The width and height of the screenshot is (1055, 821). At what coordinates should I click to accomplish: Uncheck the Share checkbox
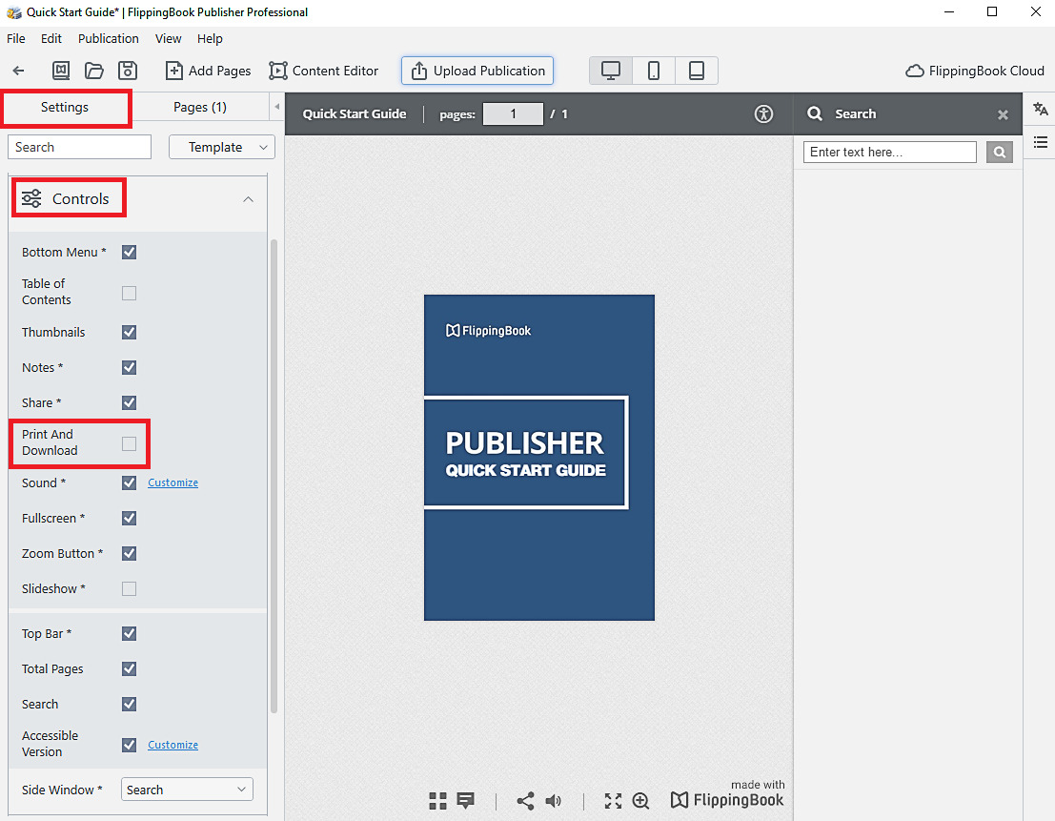(130, 402)
